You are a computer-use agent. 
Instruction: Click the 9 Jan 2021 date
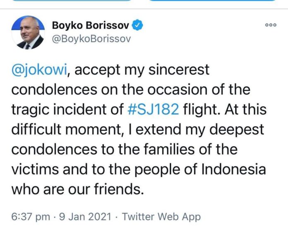[x=85, y=217]
